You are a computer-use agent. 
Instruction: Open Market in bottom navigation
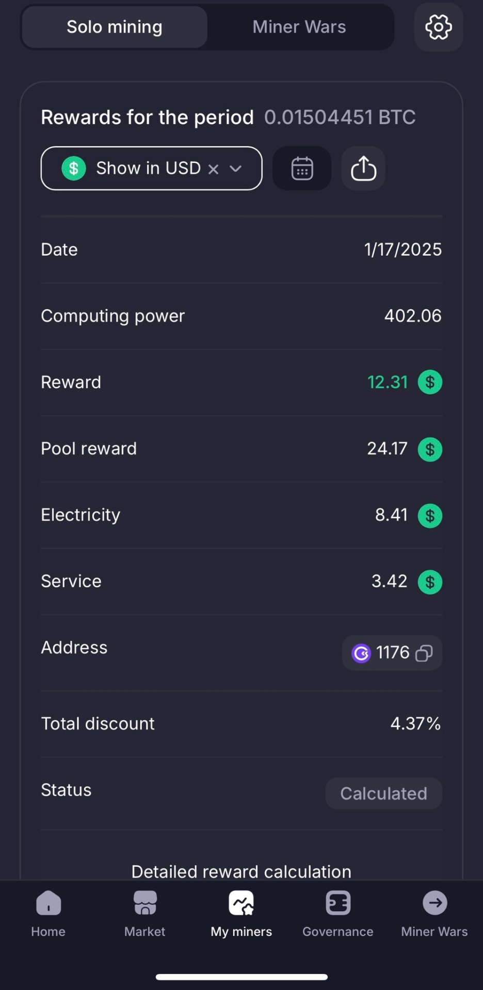[x=145, y=914]
